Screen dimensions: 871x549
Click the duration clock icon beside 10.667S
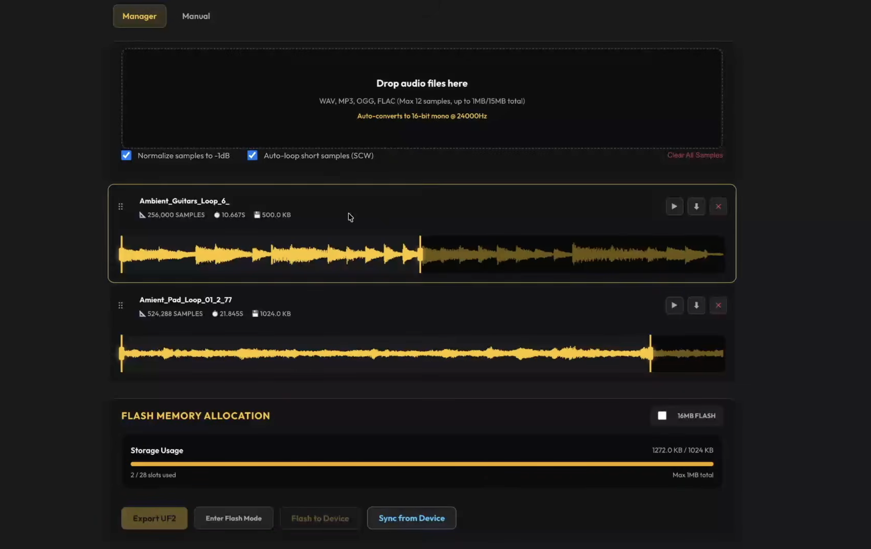click(x=217, y=215)
